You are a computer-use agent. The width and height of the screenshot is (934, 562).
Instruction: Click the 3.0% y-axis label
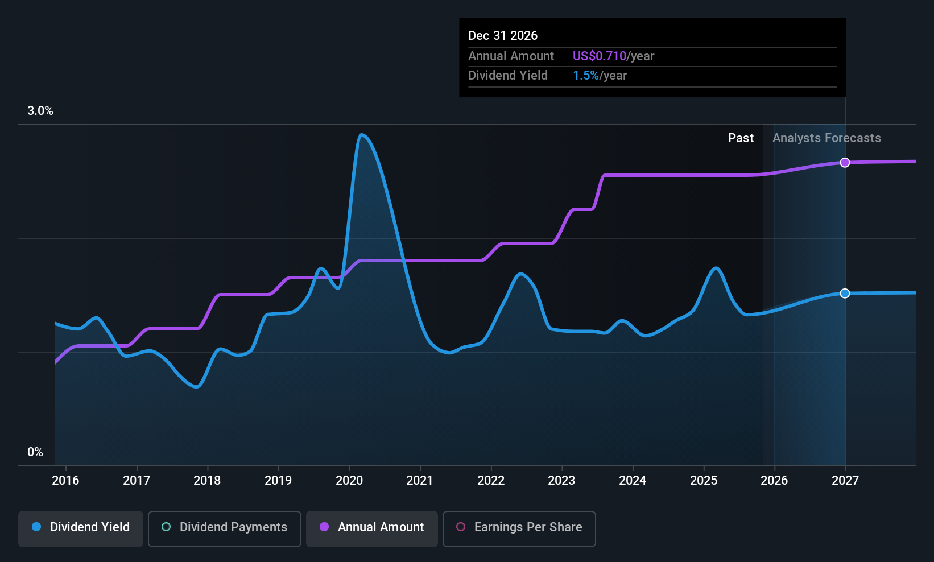coord(40,111)
